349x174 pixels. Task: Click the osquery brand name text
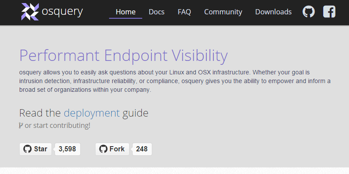62,12
